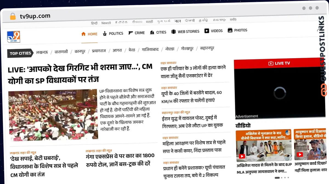Viewport: 329px width, 184px height.
Task: Select गाजियाबाद from top cities
Action: (x=150, y=50)
